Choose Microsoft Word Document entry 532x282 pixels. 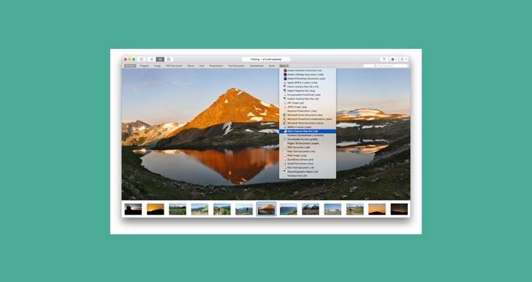pos(308,123)
